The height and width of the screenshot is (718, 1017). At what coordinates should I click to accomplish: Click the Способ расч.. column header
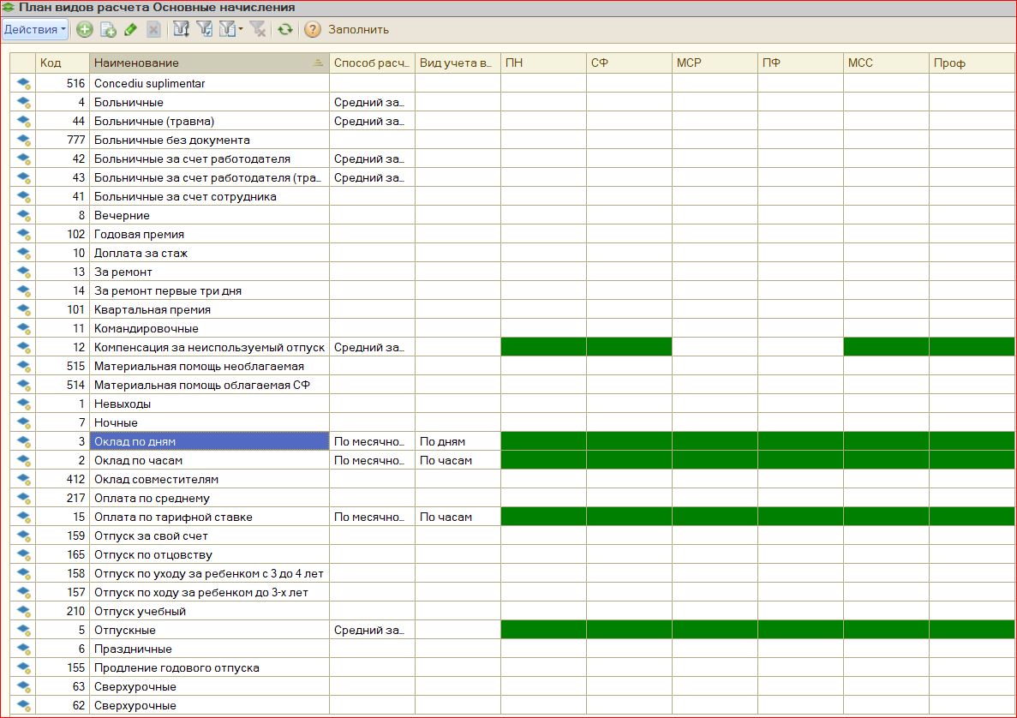pos(373,63)
